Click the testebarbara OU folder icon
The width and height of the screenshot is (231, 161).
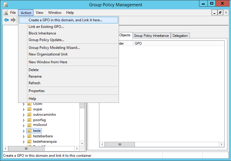(x=29, y=136)
